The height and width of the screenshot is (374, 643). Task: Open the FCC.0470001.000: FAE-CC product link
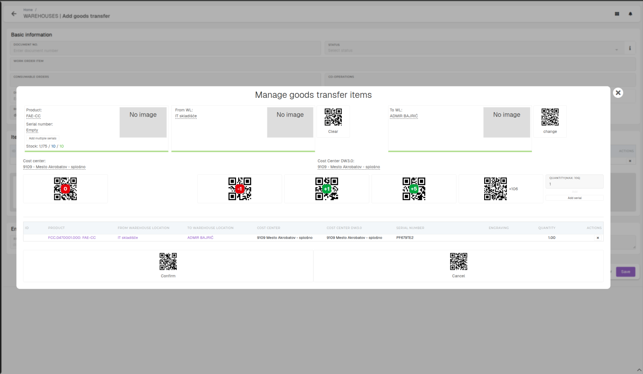coord(72,238)
